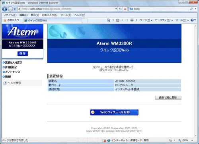Expand the zoom level dropdown arrow
199x144 pixels.
pos(192,140)
